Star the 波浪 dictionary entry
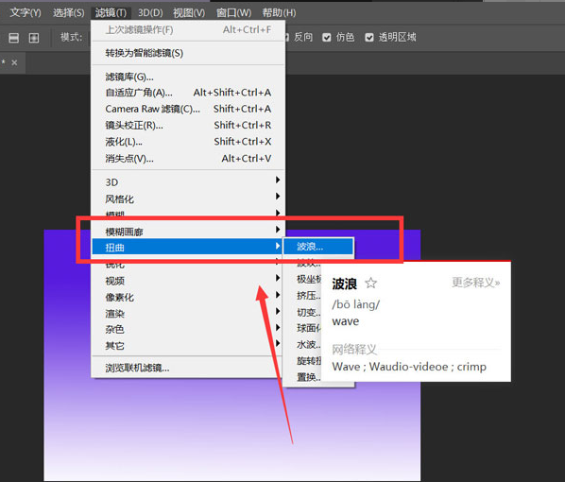This screenshot has height=482, width=565. pos(370,283)
